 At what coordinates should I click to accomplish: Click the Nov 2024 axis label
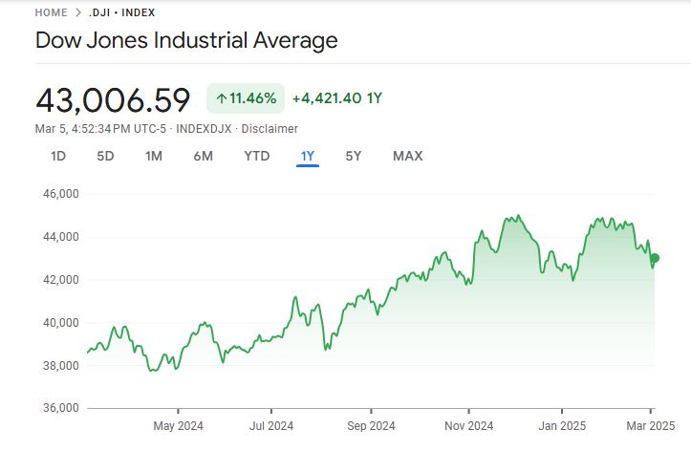click(x=469, y=426)
